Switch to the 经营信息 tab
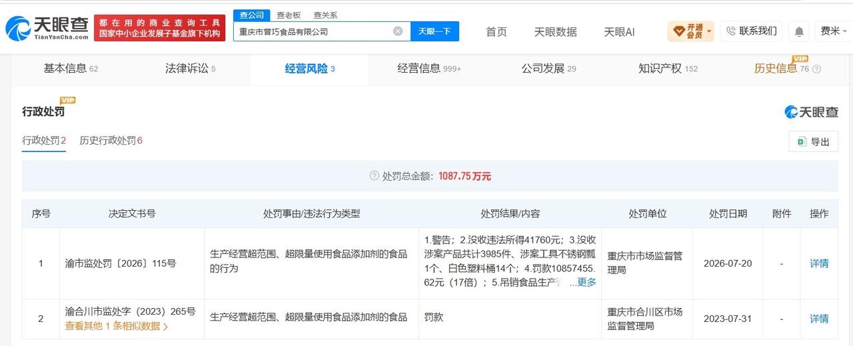 429,68
